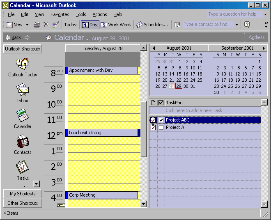Viewport: 271px width, 220px height.
Task: Expand the New button dropdown arrow
Action: click(28, 25)
